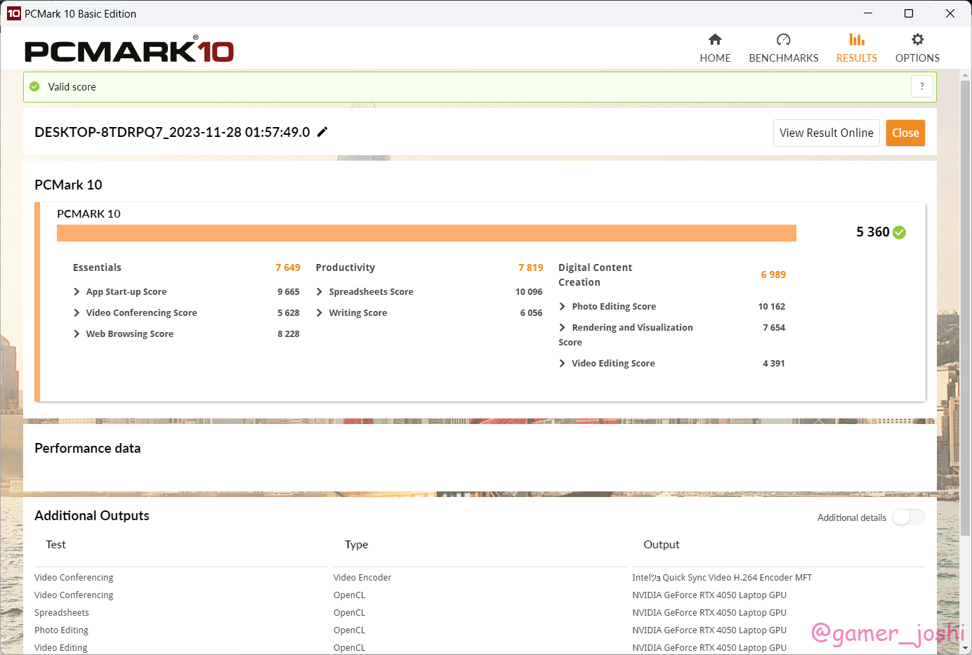Expand Writing Score
The height and width of the screenshot is (655, 972).
(320, 313)
